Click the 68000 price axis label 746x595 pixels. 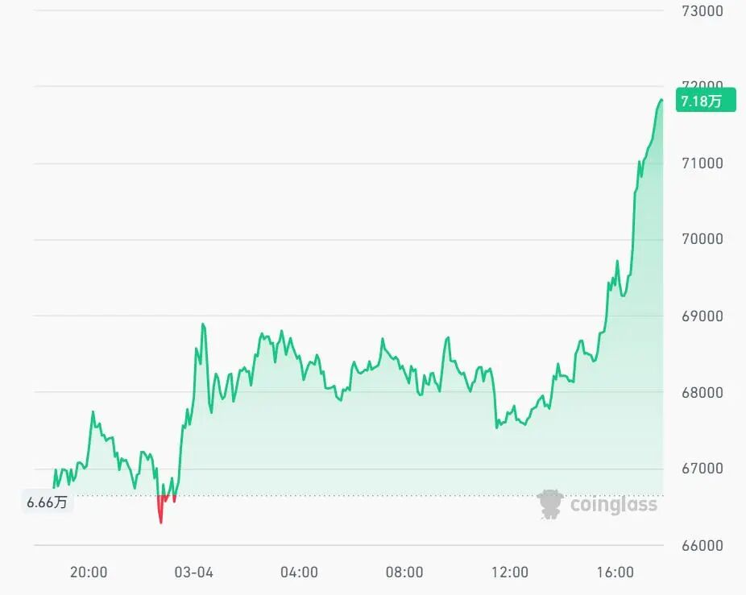702,393
